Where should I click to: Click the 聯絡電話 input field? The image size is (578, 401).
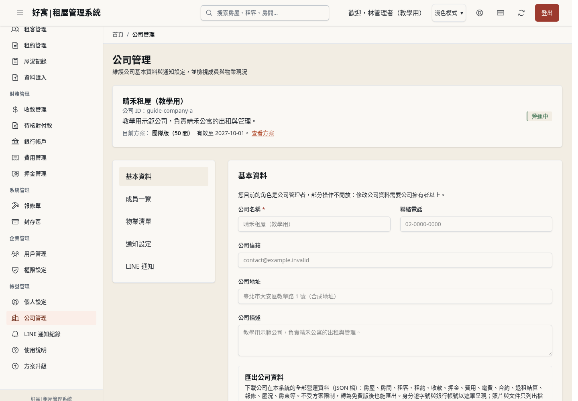pyautogui.click(x=476, y=224)
